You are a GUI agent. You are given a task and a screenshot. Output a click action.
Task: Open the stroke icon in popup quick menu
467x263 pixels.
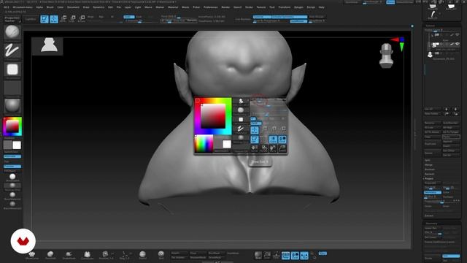tap(241, 129)
